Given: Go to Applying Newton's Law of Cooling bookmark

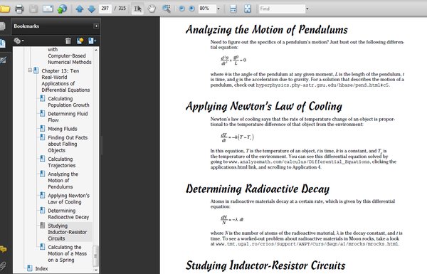Looking at the screenshot, I should tap(68, 199).
